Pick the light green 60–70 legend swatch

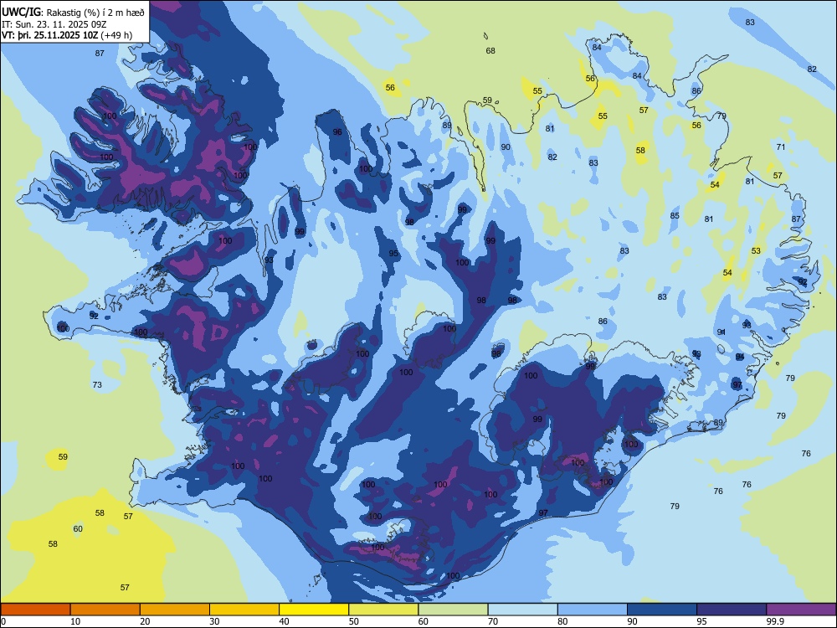click(453, 610)
